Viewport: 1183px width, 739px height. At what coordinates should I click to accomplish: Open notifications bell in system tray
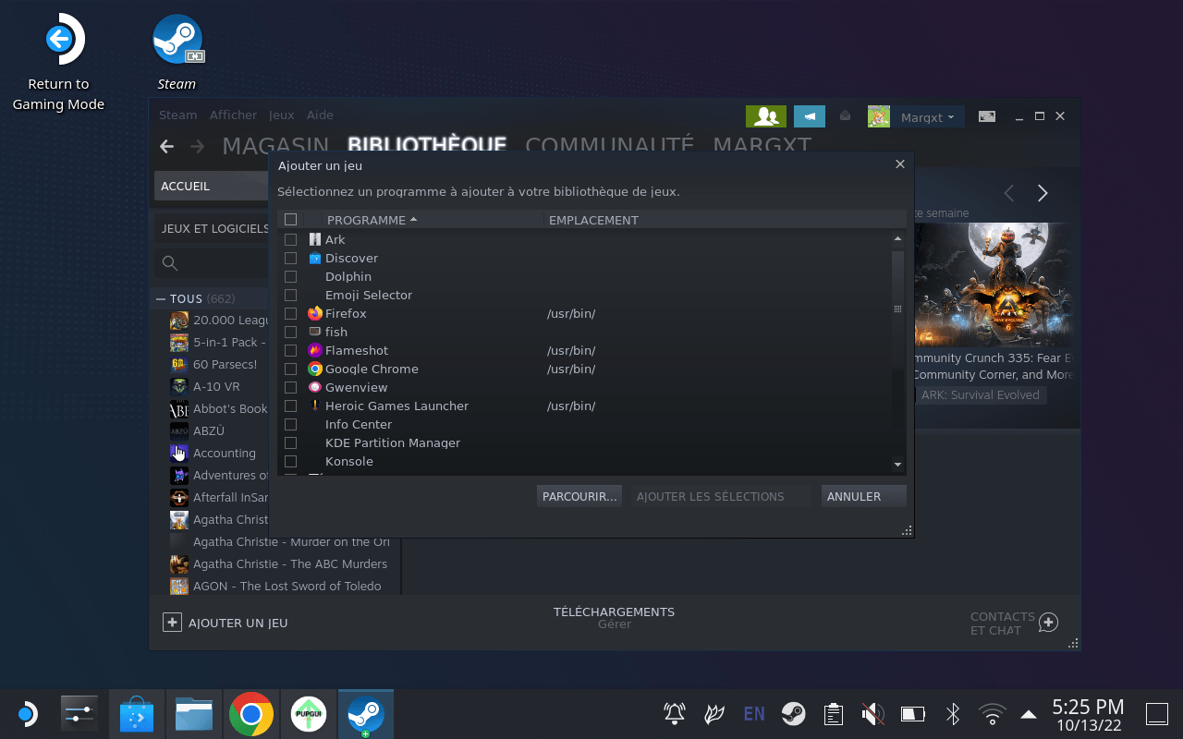[x=675, y=714]
